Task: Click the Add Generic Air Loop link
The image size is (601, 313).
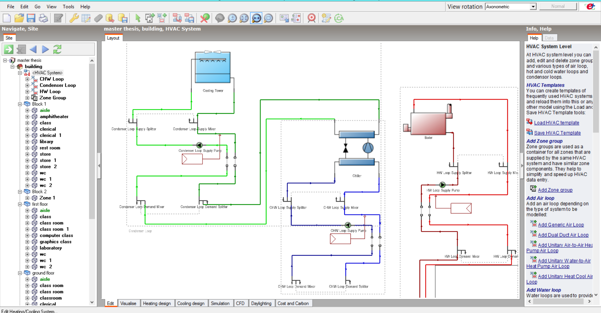Action: pos(561,225)
